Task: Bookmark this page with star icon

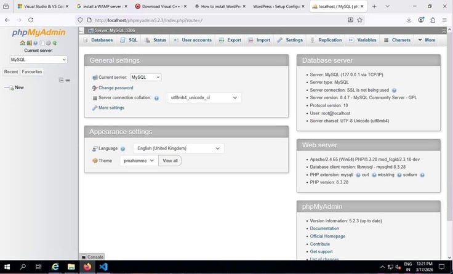Action: coord(359,20)
